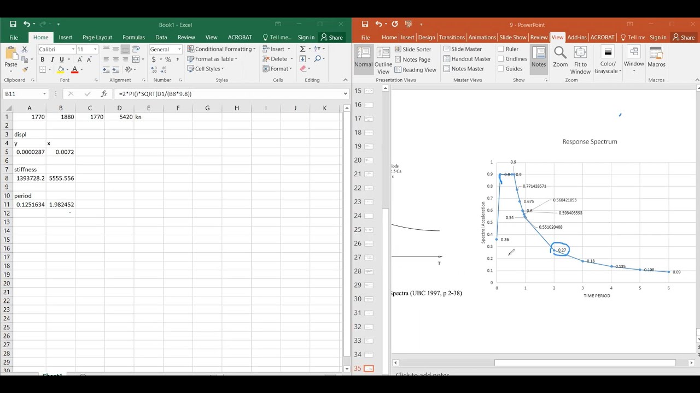Open the General number format dropdown
Image resolution: width=700 pixels, height=393 pixels.
pyautogui.click(x=179, y=49)
